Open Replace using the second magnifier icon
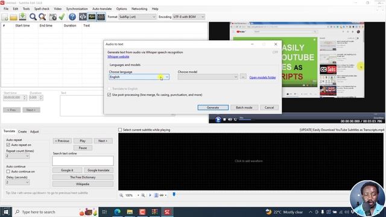This screenshot has width=386, height=217. pos(42,17)
